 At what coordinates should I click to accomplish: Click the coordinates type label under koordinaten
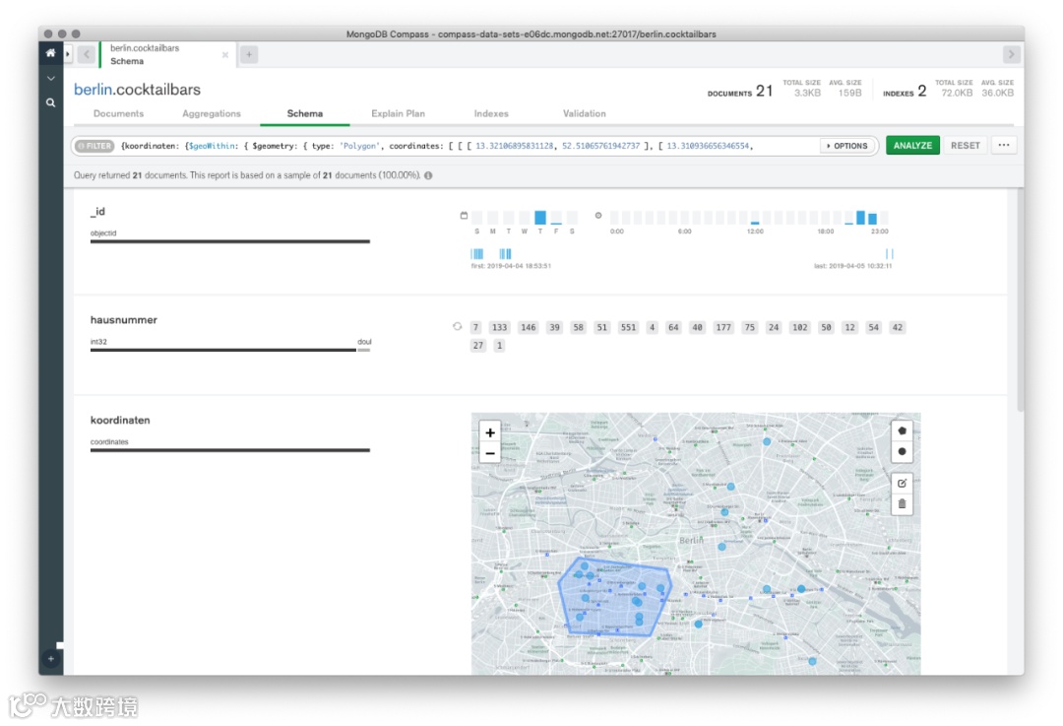coord(109,441)
